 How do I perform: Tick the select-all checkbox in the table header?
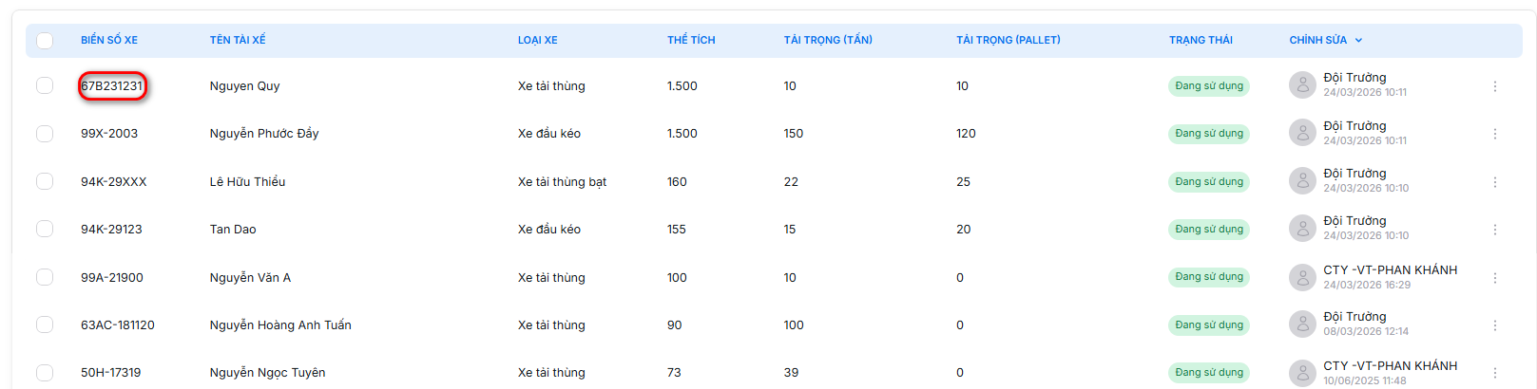pyautogui.click(x=45, y=41)
